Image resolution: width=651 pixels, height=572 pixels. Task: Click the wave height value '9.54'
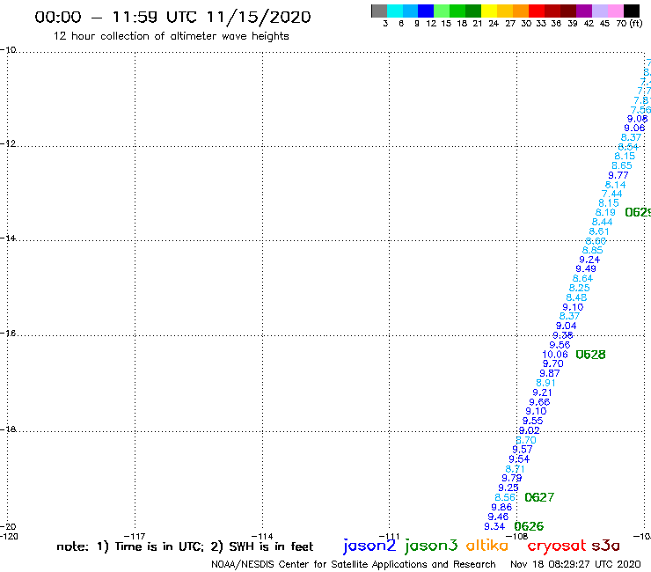point(519,459)
